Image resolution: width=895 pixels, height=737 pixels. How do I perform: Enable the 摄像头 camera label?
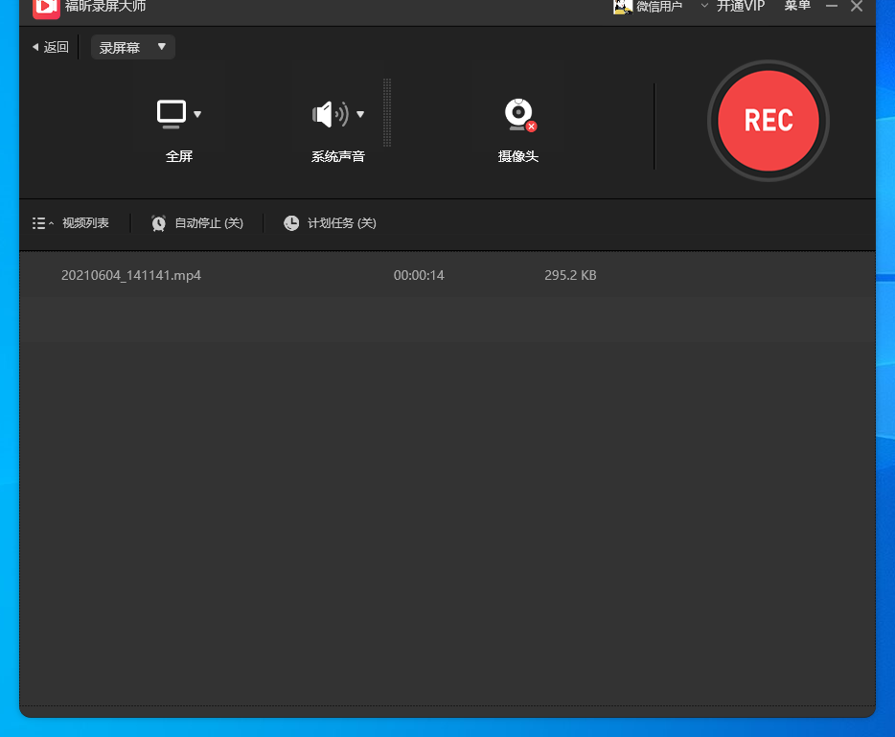click(x=517, y=156)
